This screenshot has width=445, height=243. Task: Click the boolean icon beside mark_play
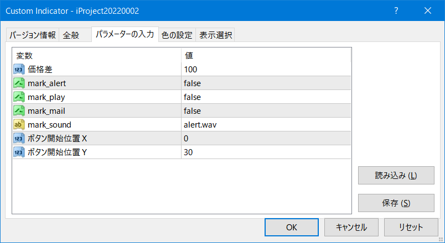19,97
